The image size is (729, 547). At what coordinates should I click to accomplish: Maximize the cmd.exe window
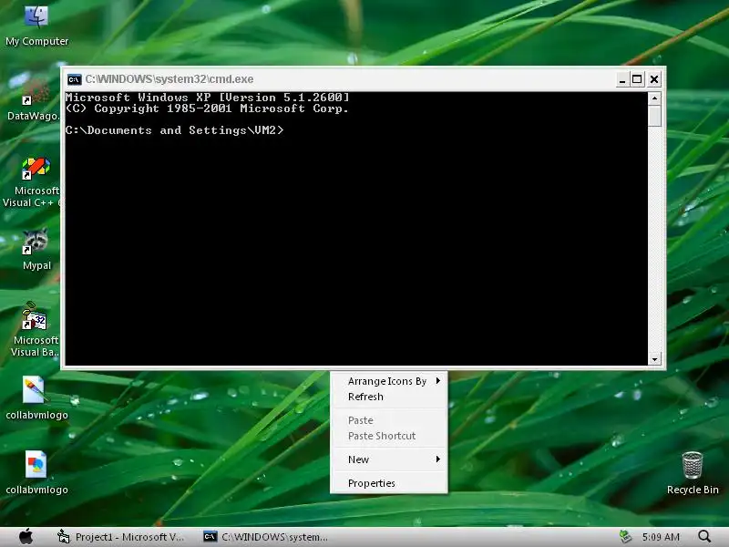point(637,79)
